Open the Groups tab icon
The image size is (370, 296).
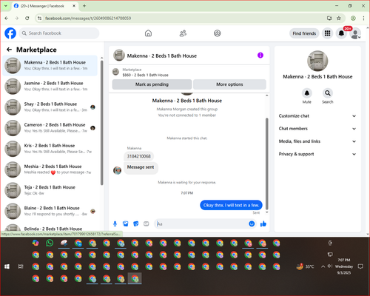pos(218,33)
